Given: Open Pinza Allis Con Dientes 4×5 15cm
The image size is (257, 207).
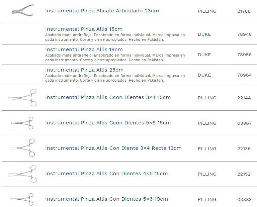Looking at the screenshot, I should point(106,174).
